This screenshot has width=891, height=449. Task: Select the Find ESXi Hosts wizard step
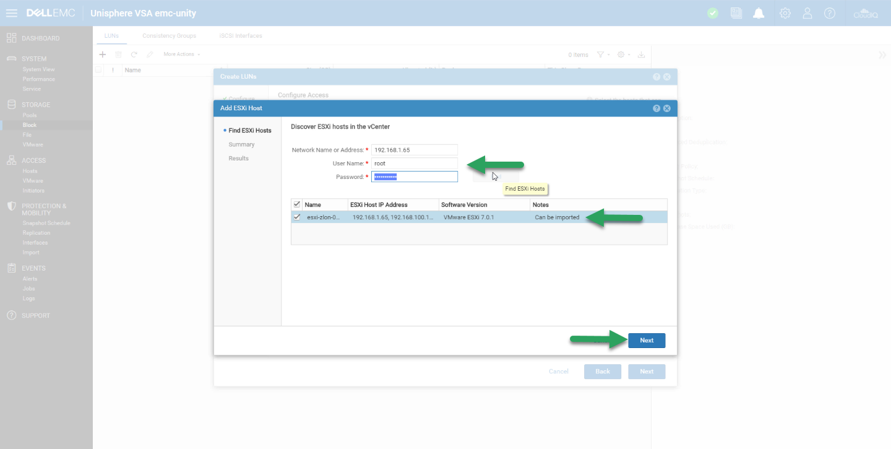(x=250, y=131)
